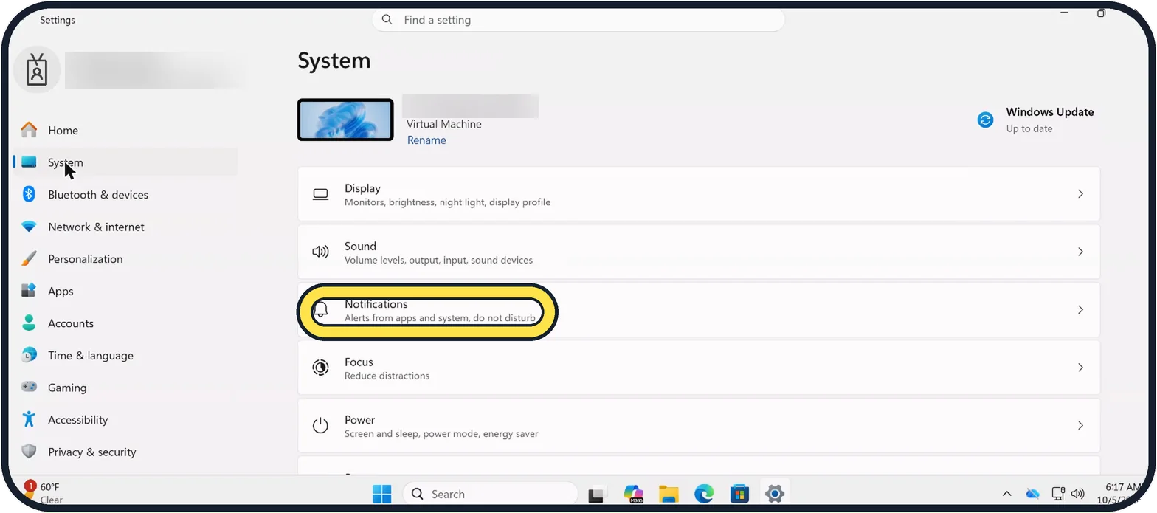The image size is (1157, 513).
Task: Click the Accounts person icon
Action: (29, 323)
